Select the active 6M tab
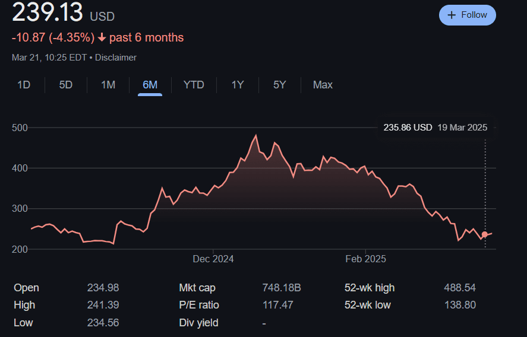The width and height of the screenshot is (527, 337). pos(150,85)
